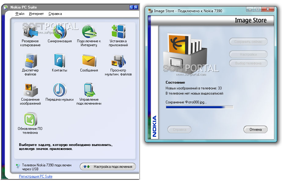Launch Обновление ПО телефона icon
Image resolution: width=282 pixels, height=184 pixels.
(30, 119)
